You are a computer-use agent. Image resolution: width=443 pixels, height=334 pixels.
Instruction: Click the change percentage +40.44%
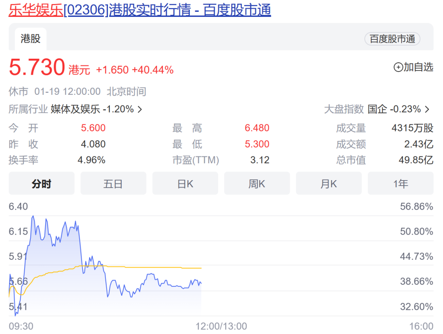coord(153,70)
